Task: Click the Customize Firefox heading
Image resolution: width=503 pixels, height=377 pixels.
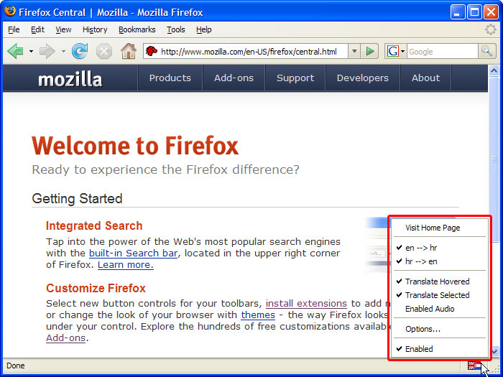Action: [x=96, y=288]
